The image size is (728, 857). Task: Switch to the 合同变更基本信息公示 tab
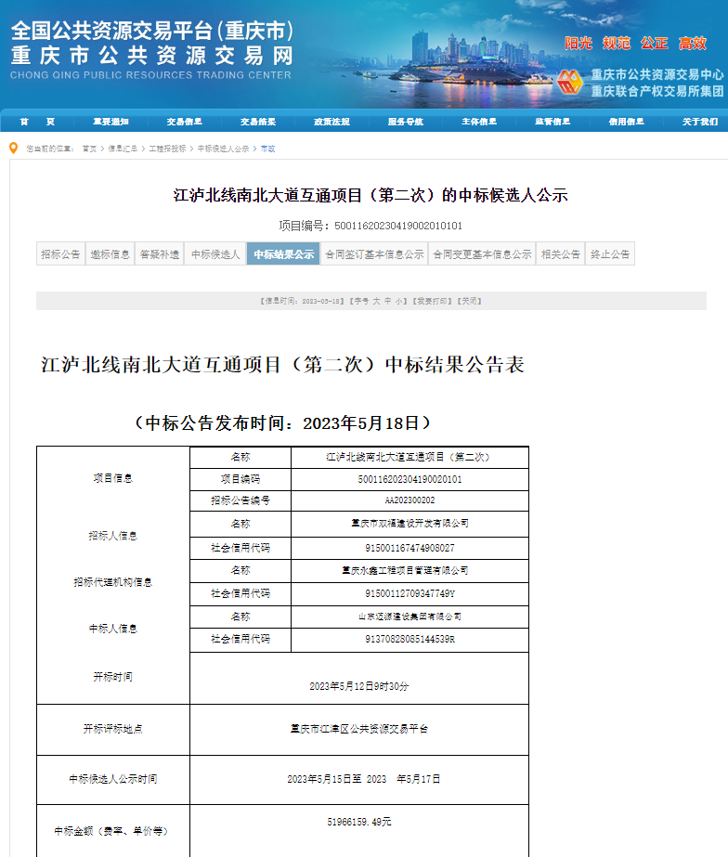(x=482, y=254)
